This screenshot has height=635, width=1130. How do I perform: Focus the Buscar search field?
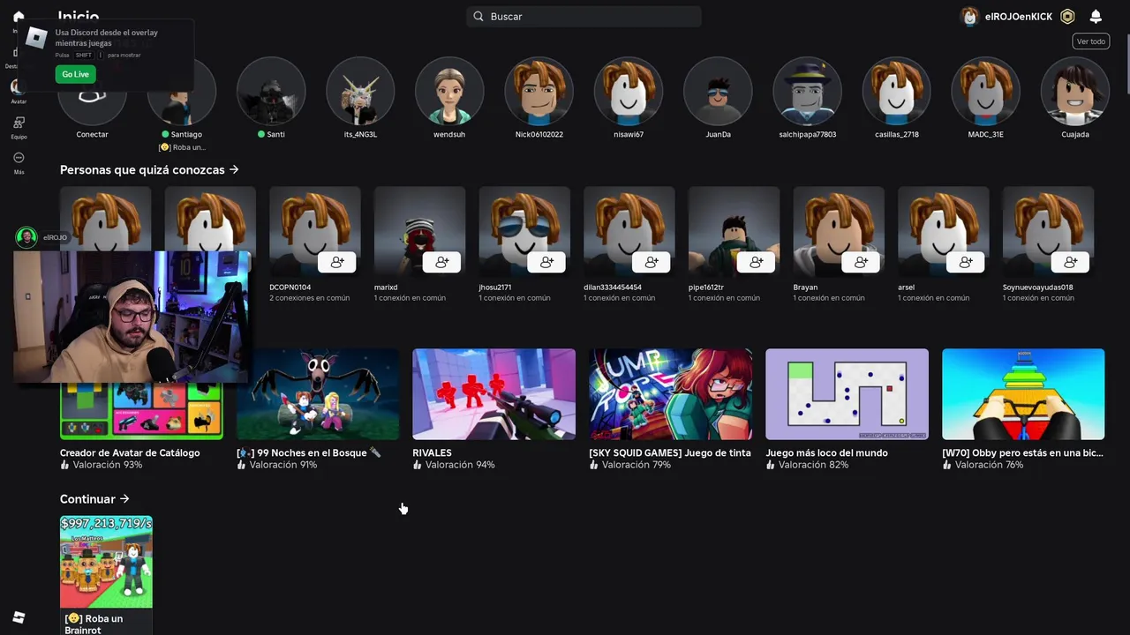tap(584, 17)
